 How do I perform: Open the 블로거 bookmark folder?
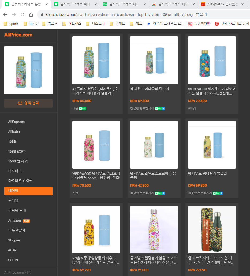50,24
